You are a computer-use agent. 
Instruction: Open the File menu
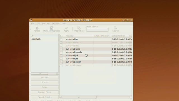click(33, 23)
